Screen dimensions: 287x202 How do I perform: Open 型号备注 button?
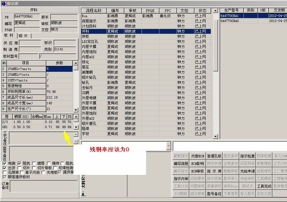(x=214, y=194)
